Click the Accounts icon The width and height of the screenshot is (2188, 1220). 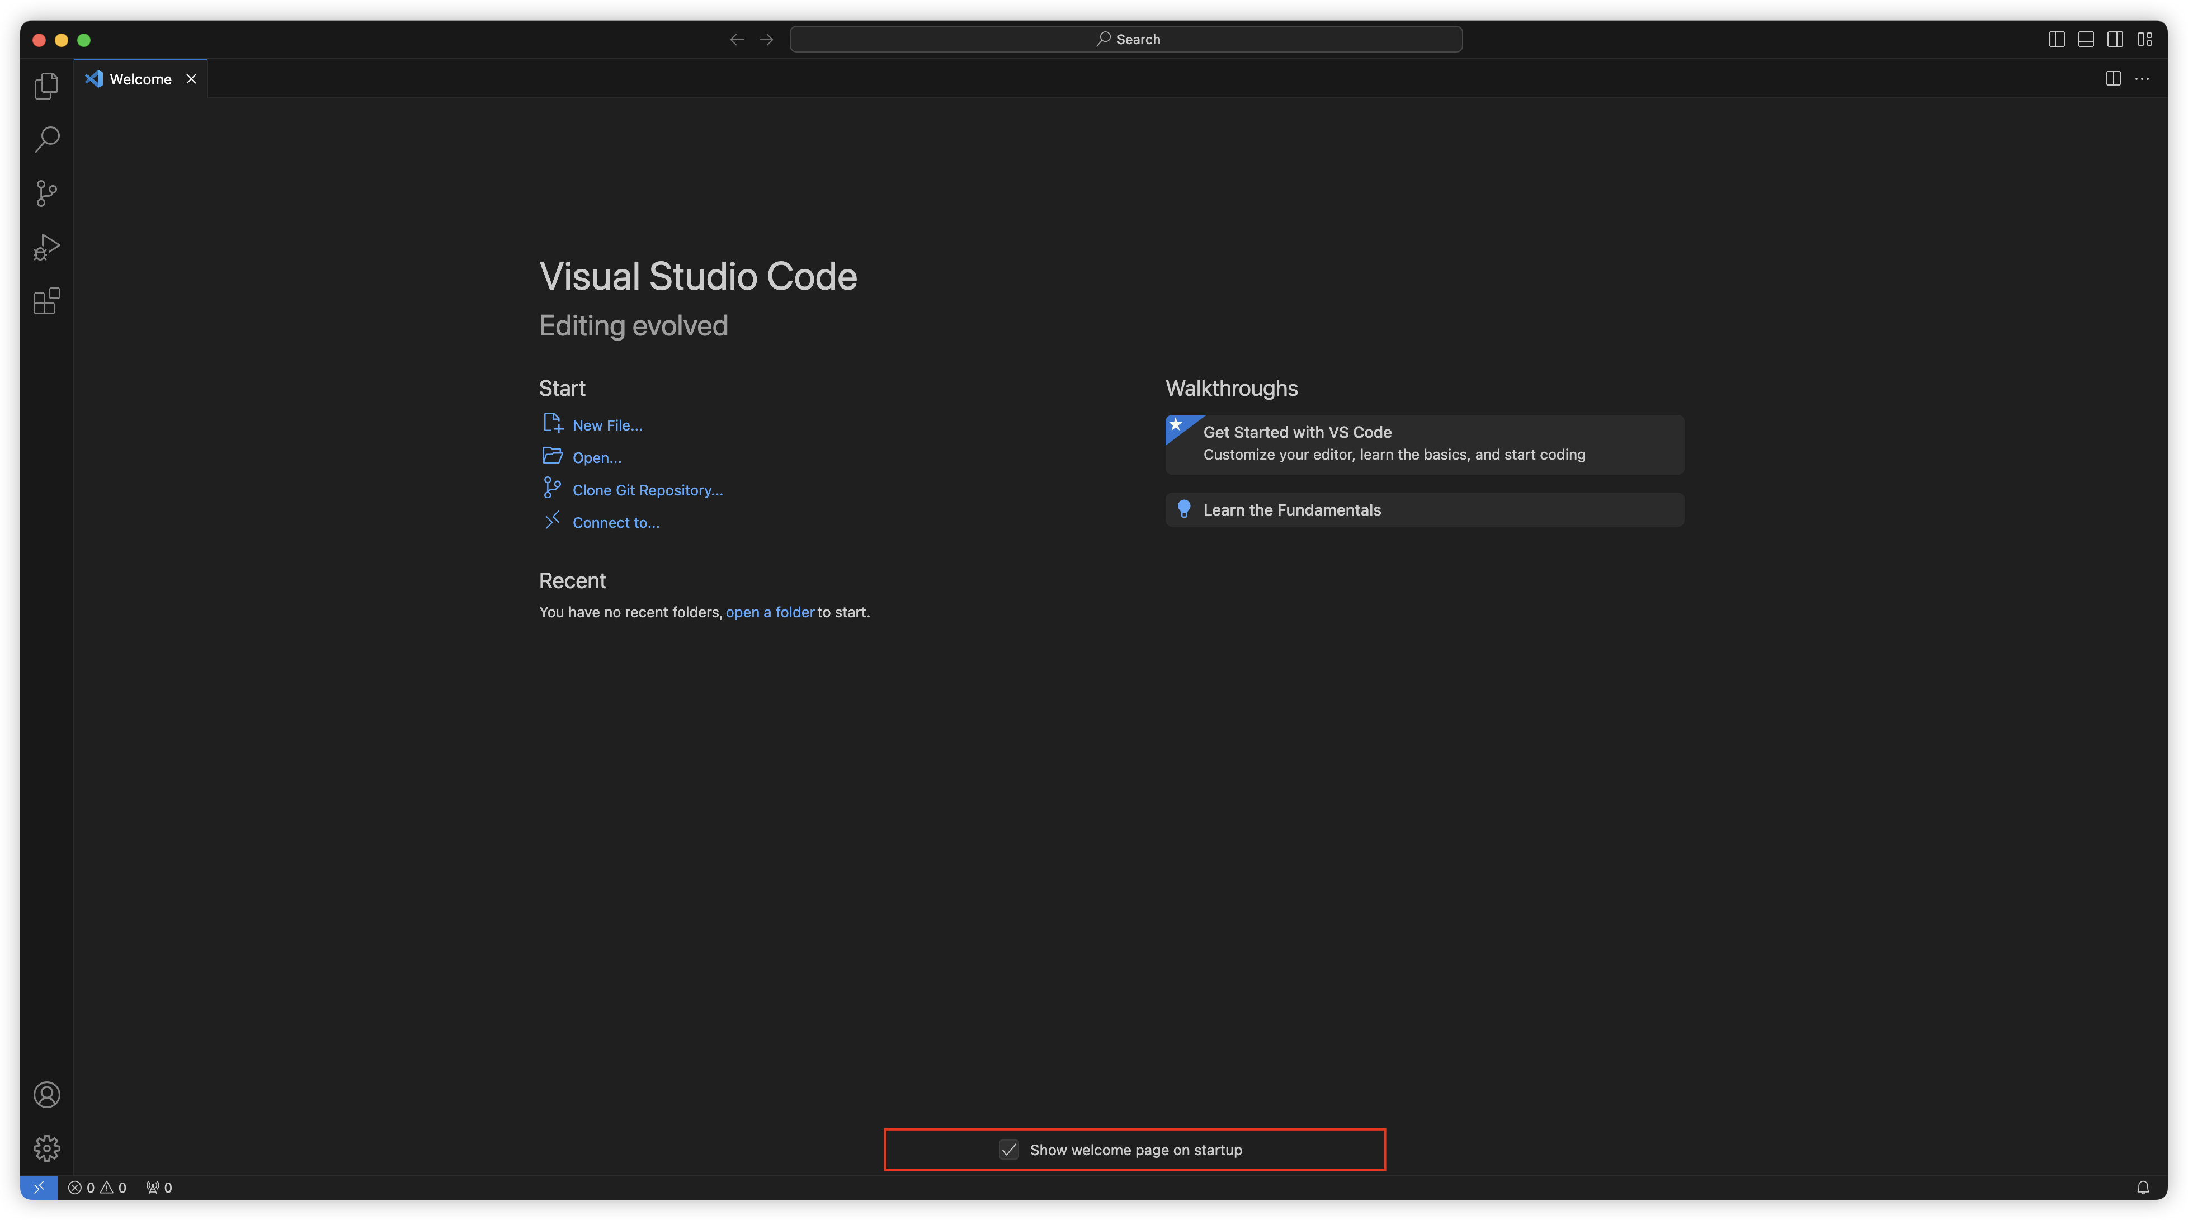(x=47, y=1094)
